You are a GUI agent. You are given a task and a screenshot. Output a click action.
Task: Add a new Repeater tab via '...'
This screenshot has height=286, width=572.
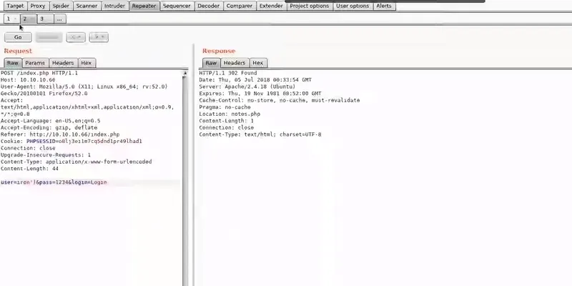pos(60,19)
